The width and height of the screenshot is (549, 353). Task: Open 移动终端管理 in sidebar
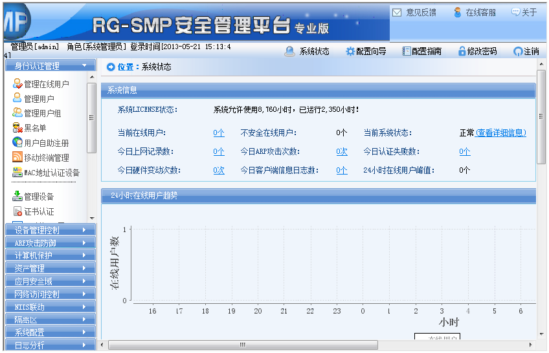tap(46, 158)
